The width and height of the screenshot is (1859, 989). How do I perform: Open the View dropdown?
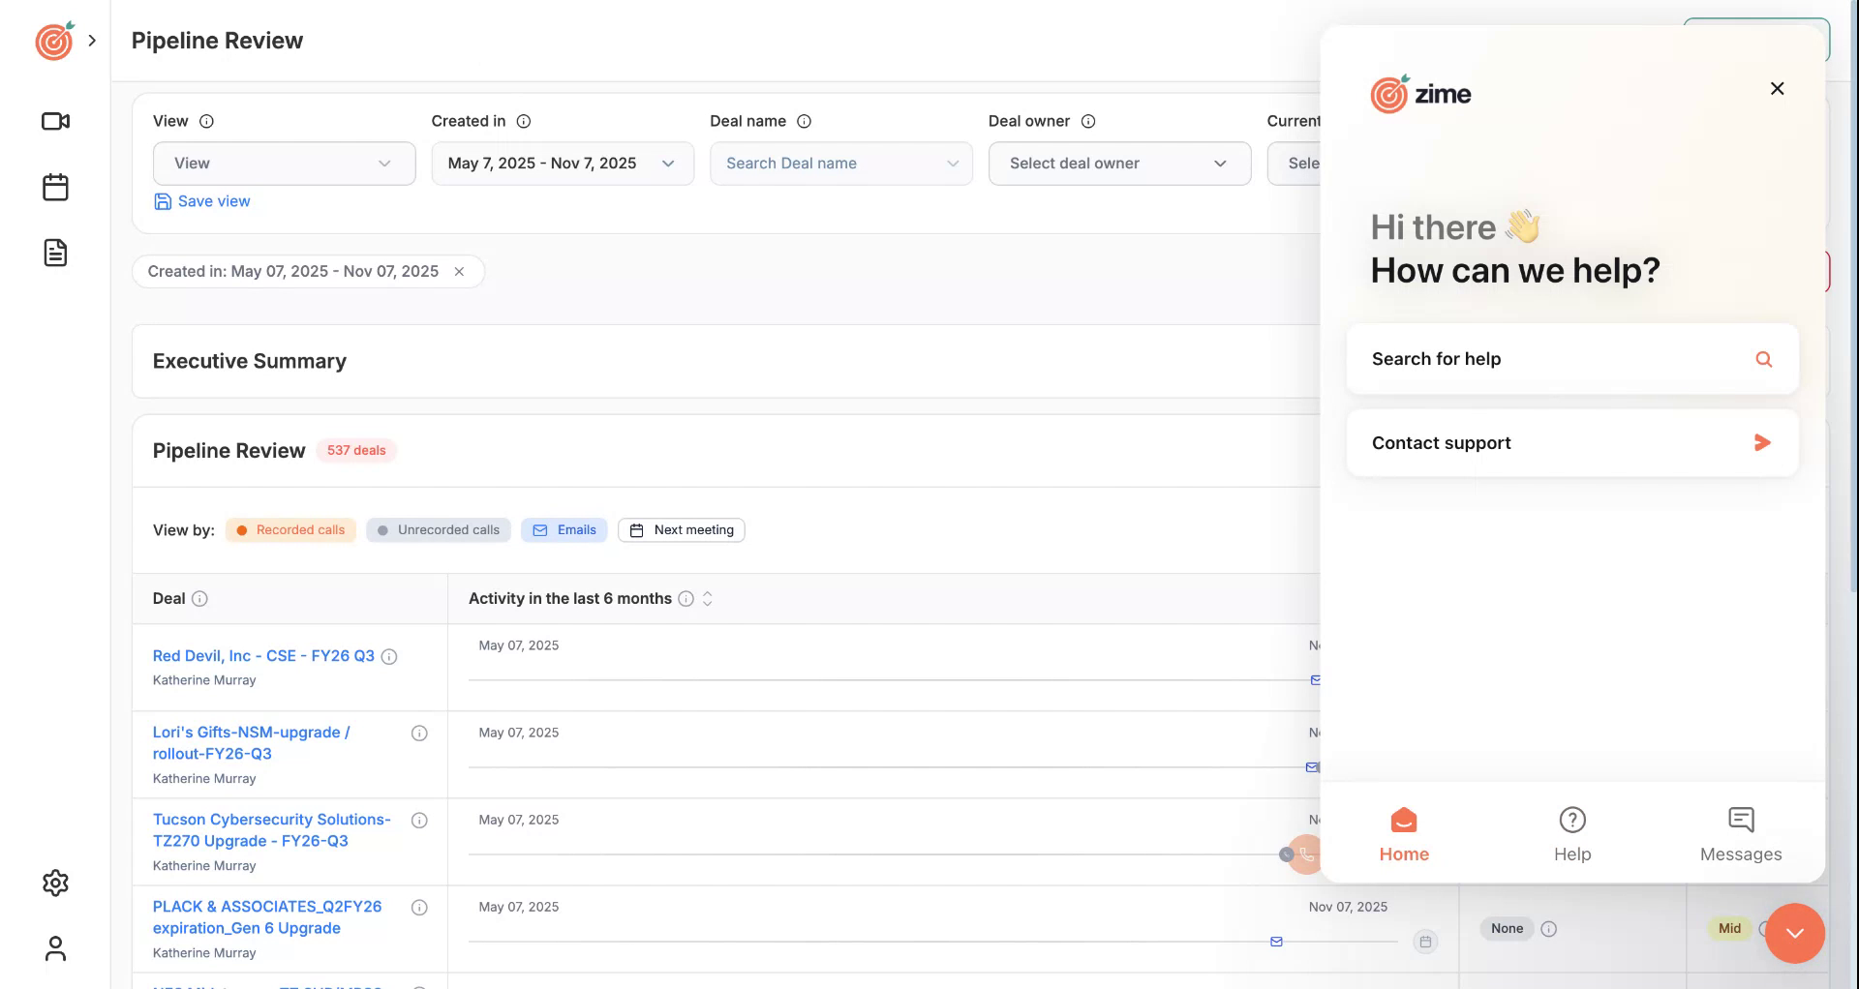(284, 163)
